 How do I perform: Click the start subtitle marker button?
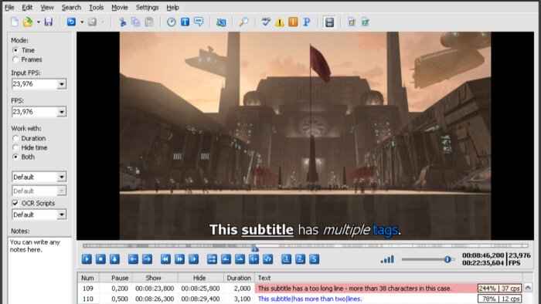pyautogui.click(x=254, y=259)
